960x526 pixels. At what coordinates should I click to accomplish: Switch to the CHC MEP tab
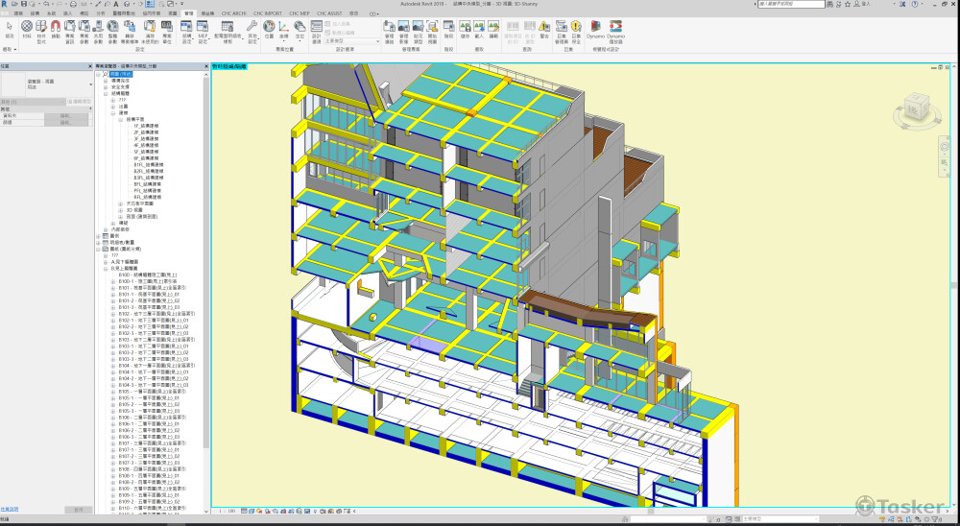[x=299, y=14]
